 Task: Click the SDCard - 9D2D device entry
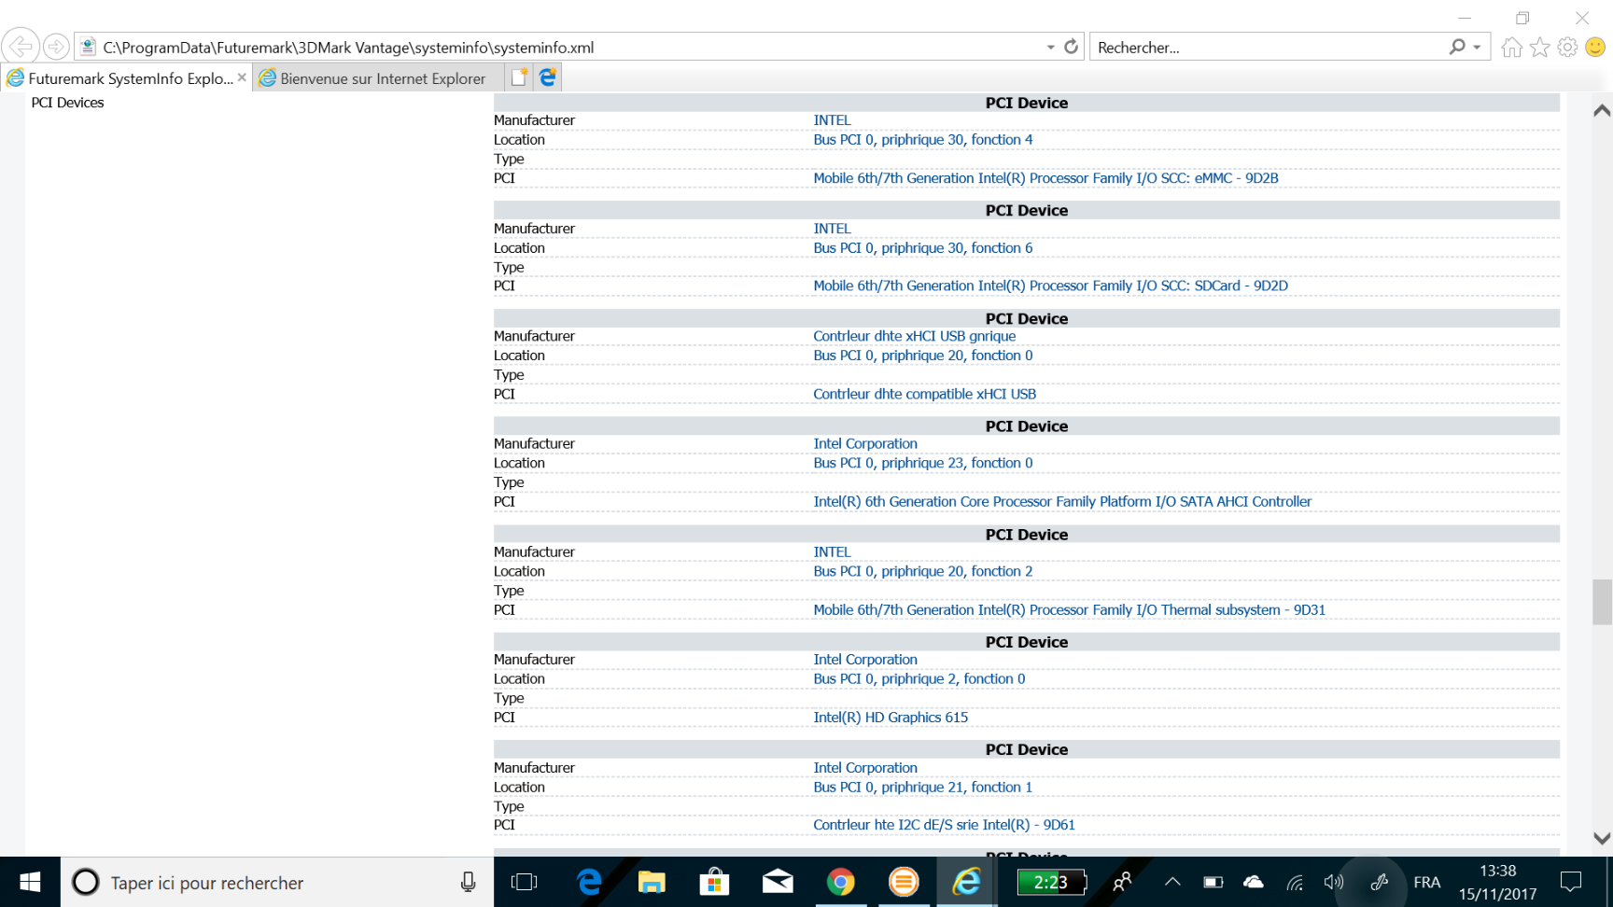1050,286
